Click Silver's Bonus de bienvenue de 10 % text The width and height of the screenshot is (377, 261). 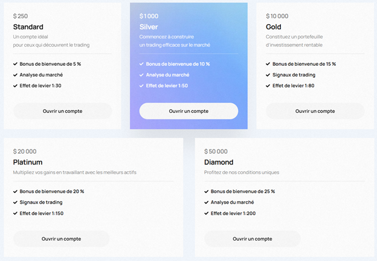[x=178, y=64]
